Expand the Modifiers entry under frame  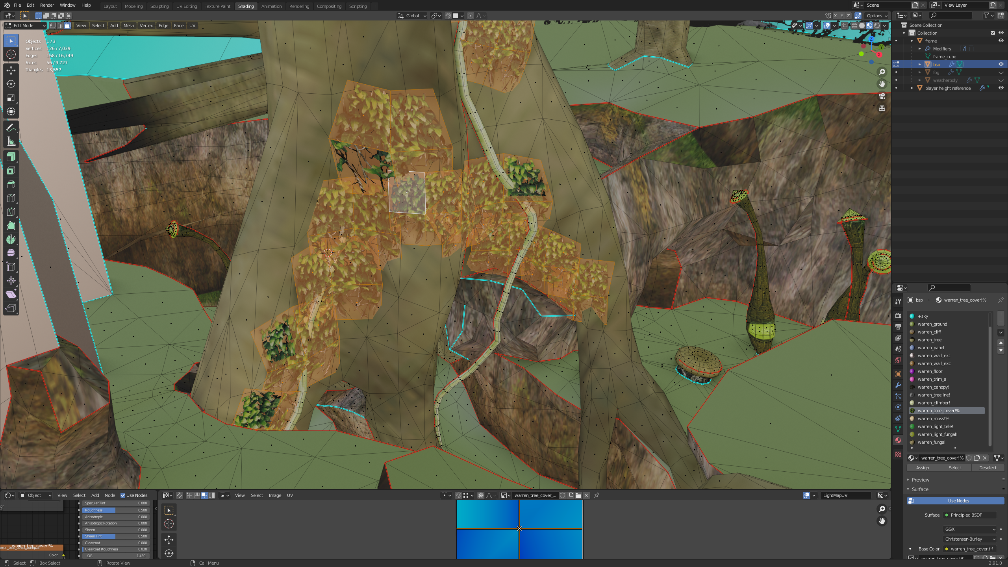click(920, 49)
